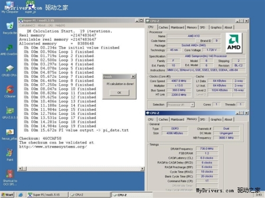Screen dimensions: 265x198
Task: Click 'PI value output' line
Action: 76,130
